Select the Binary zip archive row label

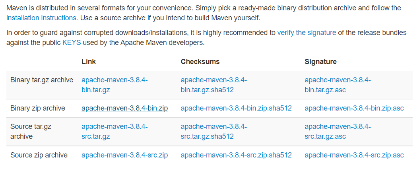[x=38, y=108]
